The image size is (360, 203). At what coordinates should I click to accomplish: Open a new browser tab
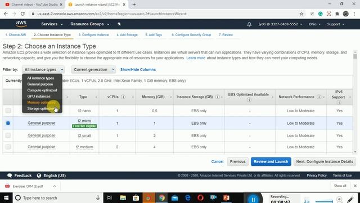(134, 5)
